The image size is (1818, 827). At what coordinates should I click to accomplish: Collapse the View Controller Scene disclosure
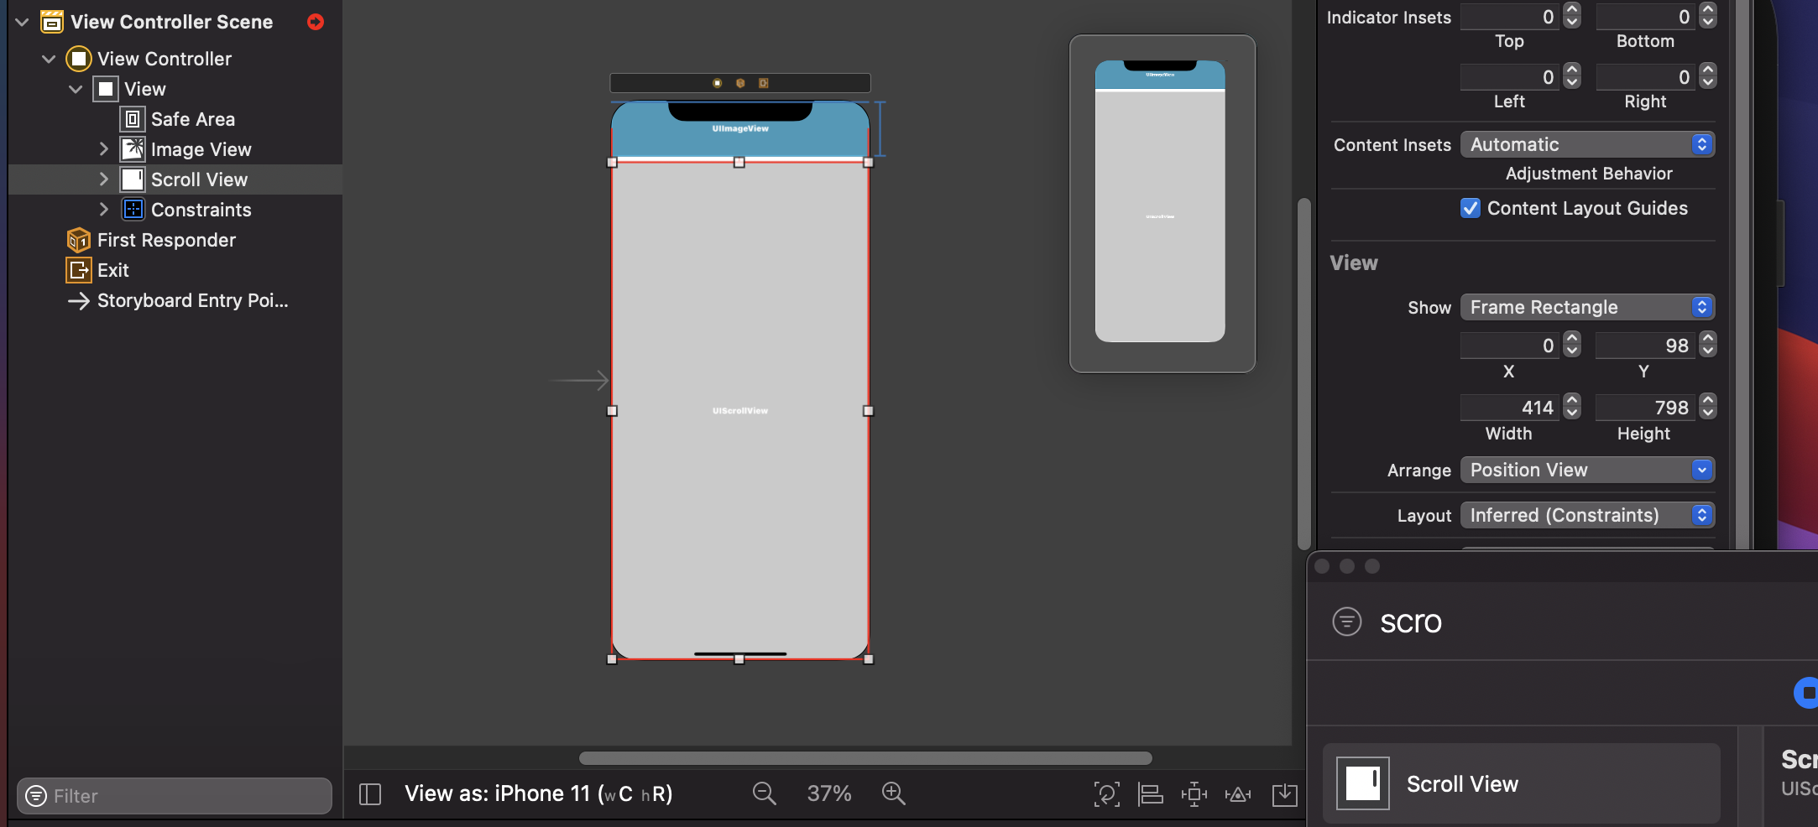23,22
